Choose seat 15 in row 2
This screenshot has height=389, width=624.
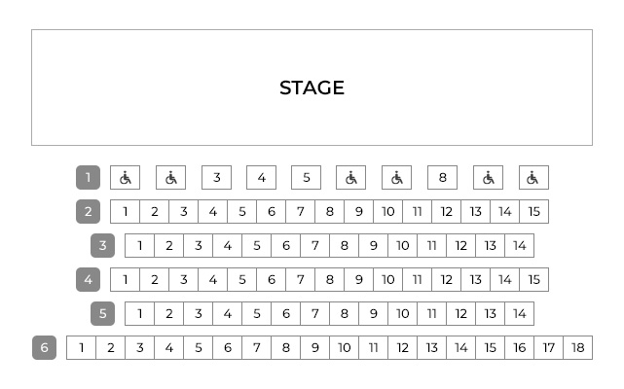[x=534, y=212]
